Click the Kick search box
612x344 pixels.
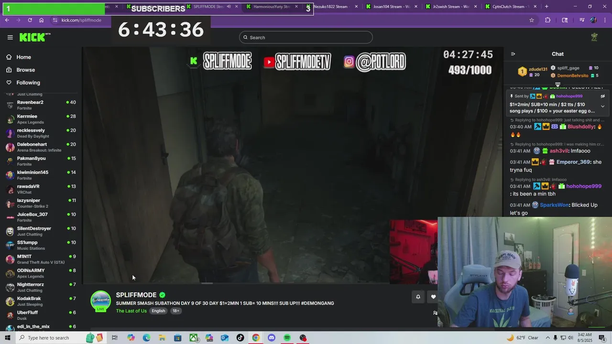(x=306, y=37)
